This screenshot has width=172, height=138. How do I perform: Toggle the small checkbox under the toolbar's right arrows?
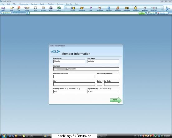point(162,10)
